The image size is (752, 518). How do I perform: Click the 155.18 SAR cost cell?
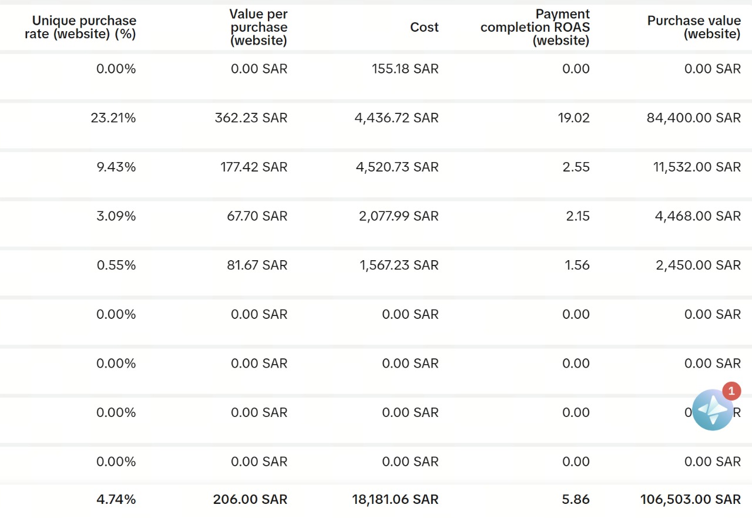(x=405, y=69)
